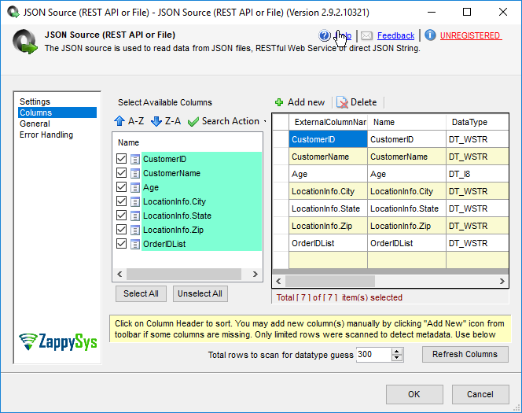Click right arrow of column grid scrollbar

coord(502,281)
